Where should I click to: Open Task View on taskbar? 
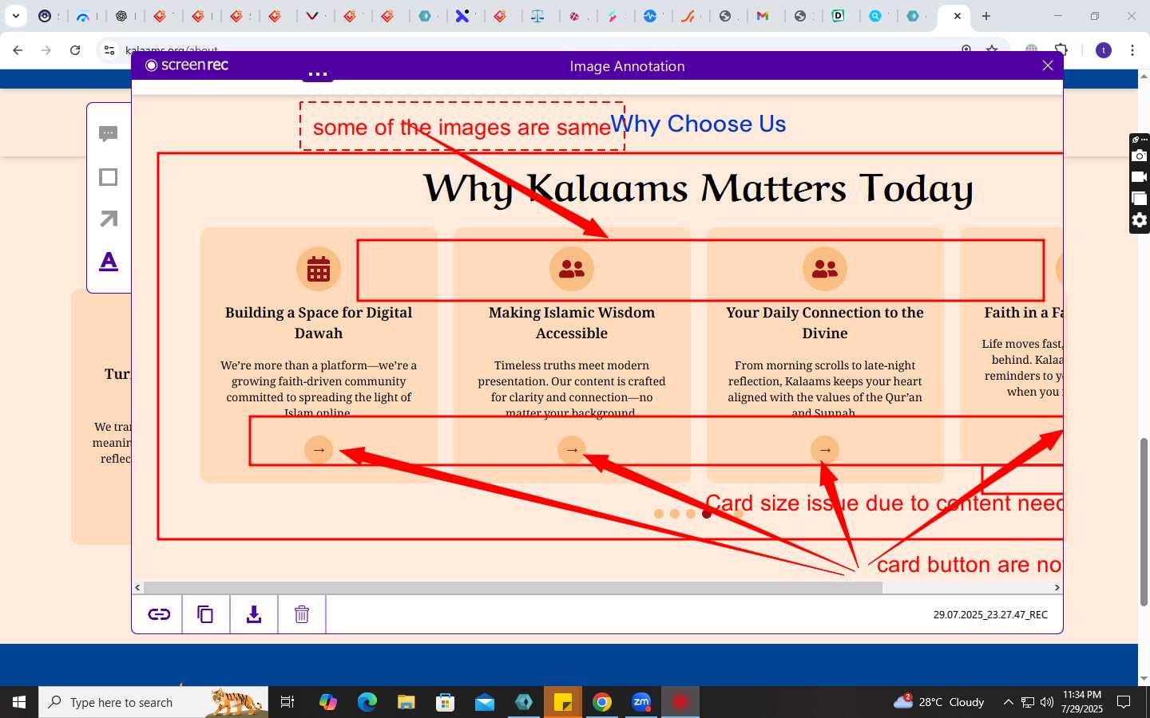click(287, 702)
